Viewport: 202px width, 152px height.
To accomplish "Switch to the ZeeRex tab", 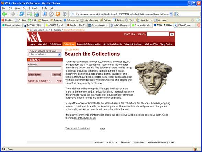I will [77, 25].
